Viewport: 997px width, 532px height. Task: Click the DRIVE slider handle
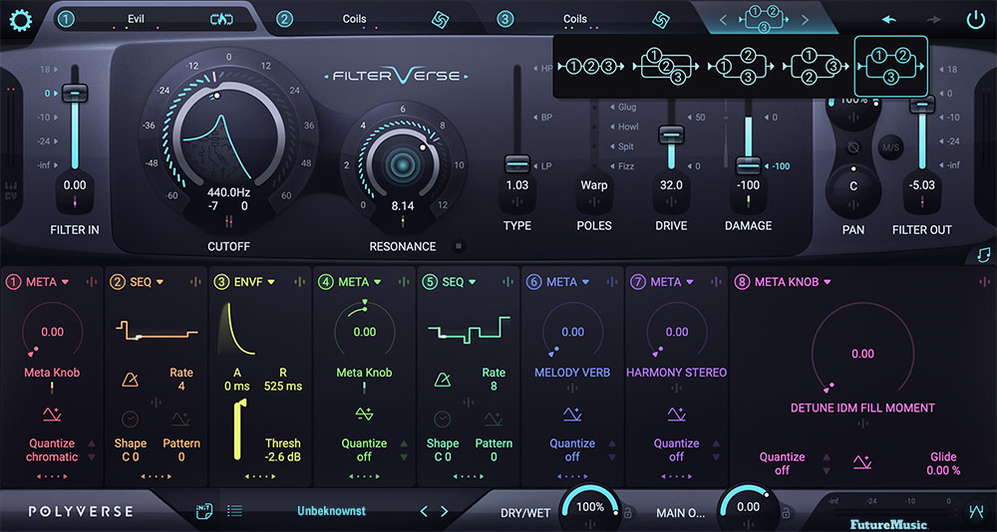[x=671, y=134]
